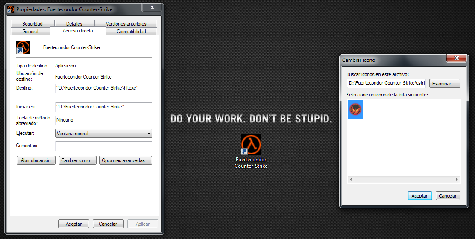Click the 'Buscar iconos en este archivo:' label
The height and width of the screenshot is (239, 475).
378,74
